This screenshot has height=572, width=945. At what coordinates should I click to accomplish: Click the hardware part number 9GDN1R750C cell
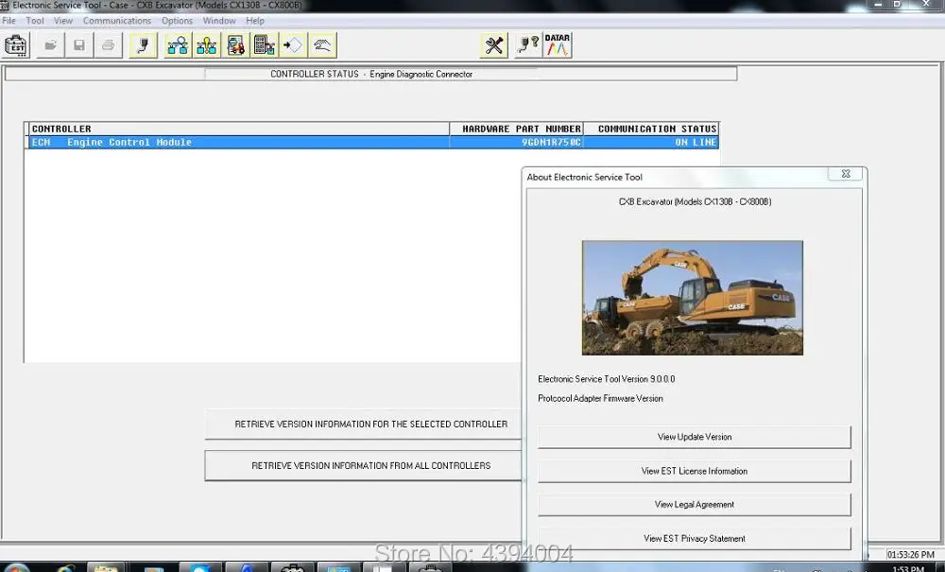tap(517, 142)
